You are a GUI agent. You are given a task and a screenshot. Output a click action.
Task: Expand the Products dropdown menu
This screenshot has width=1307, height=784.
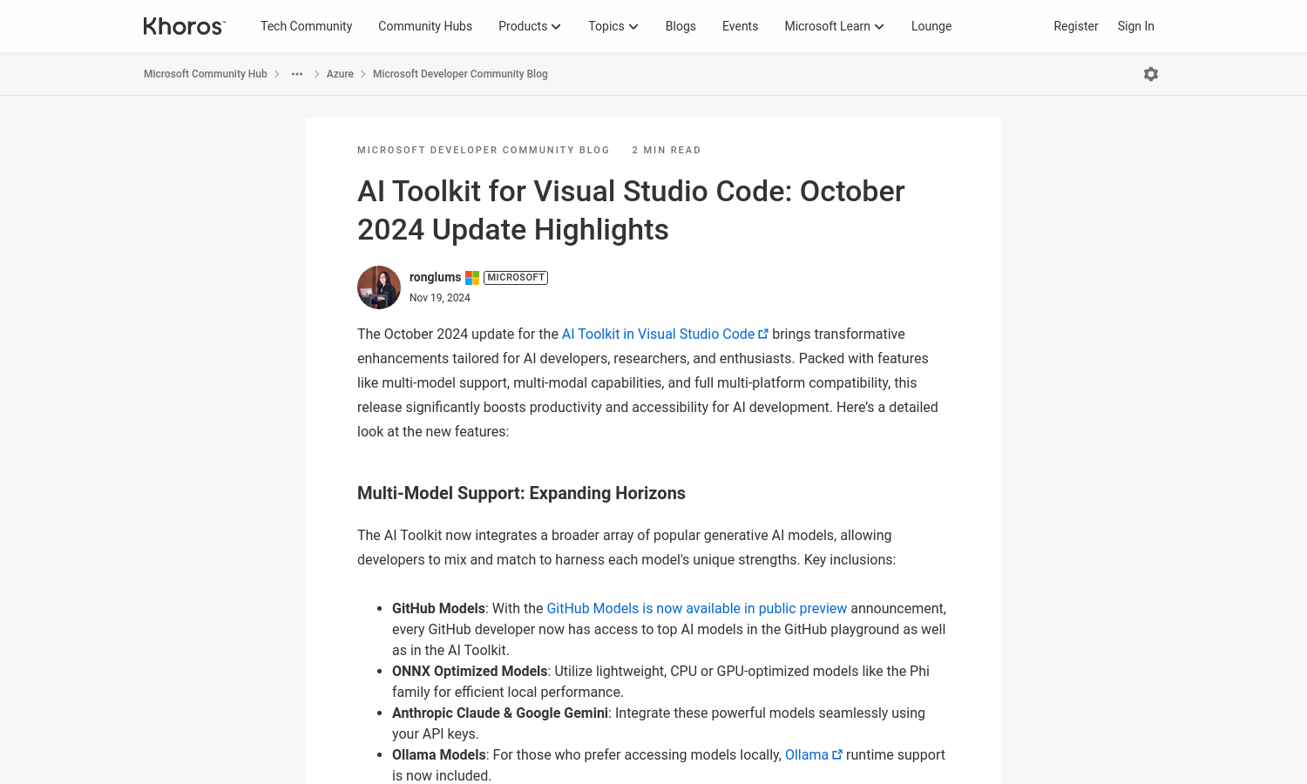click(529, 26)
